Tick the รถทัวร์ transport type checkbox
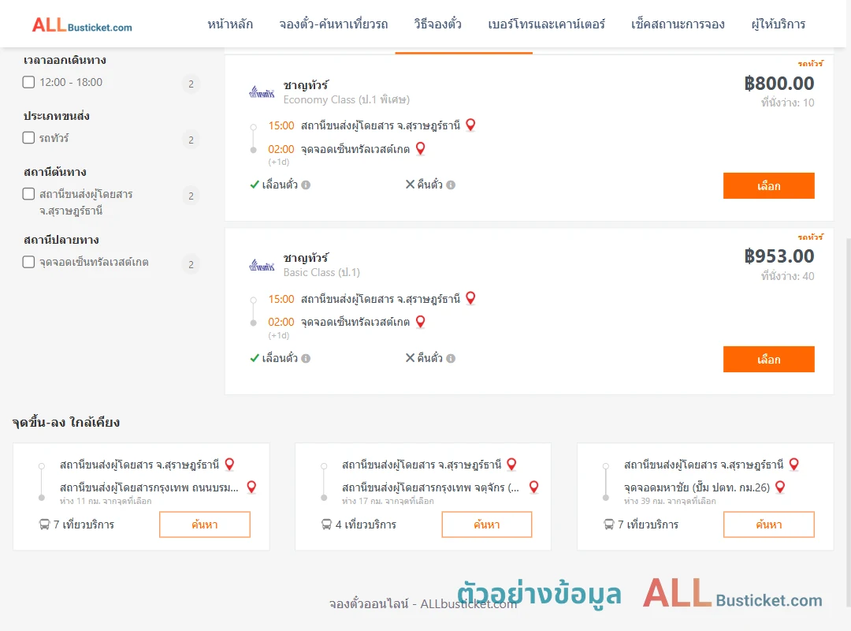This screenshot has height=631, width=851. (29, 137)
